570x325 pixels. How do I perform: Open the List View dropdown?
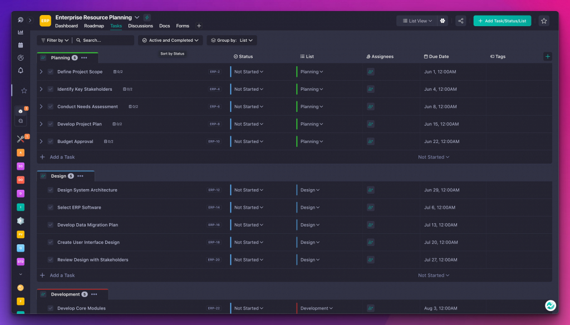click(x=417, y=21)
